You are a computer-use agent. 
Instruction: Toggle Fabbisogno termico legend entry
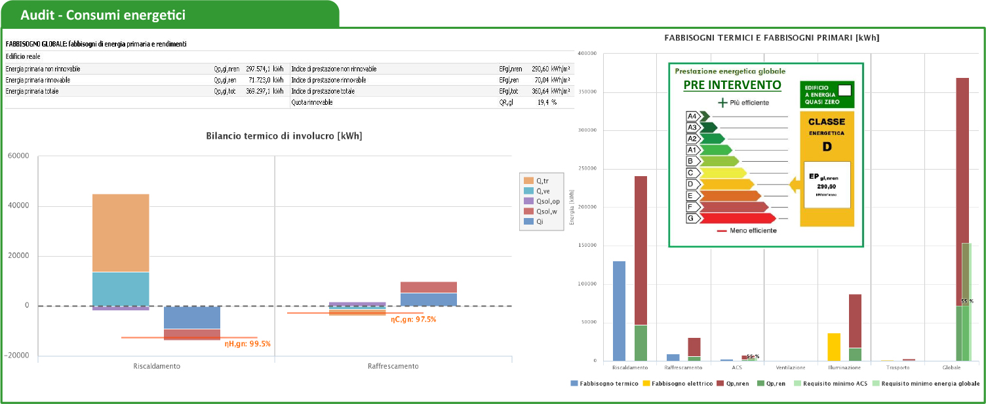click(604, 383)
